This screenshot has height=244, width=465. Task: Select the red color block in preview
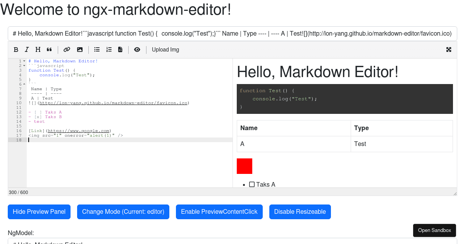(x=244, y=166)
